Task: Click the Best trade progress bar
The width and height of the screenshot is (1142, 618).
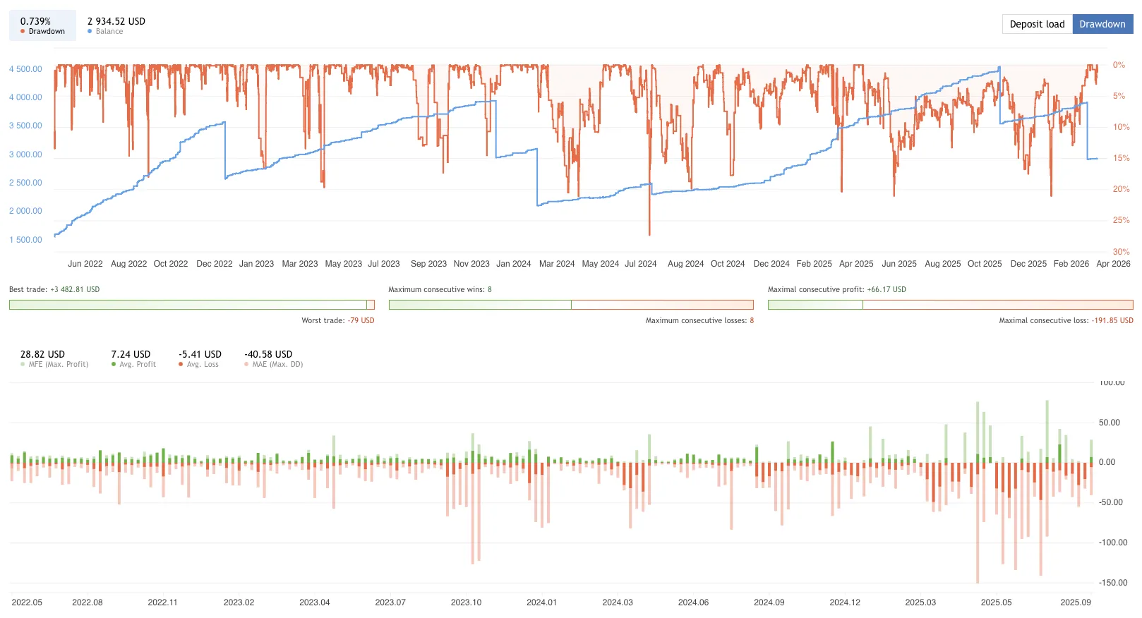Action: 191,305
